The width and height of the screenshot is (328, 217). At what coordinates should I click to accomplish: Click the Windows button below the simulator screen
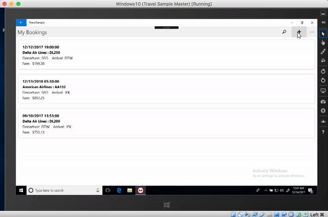coord(167,204)
